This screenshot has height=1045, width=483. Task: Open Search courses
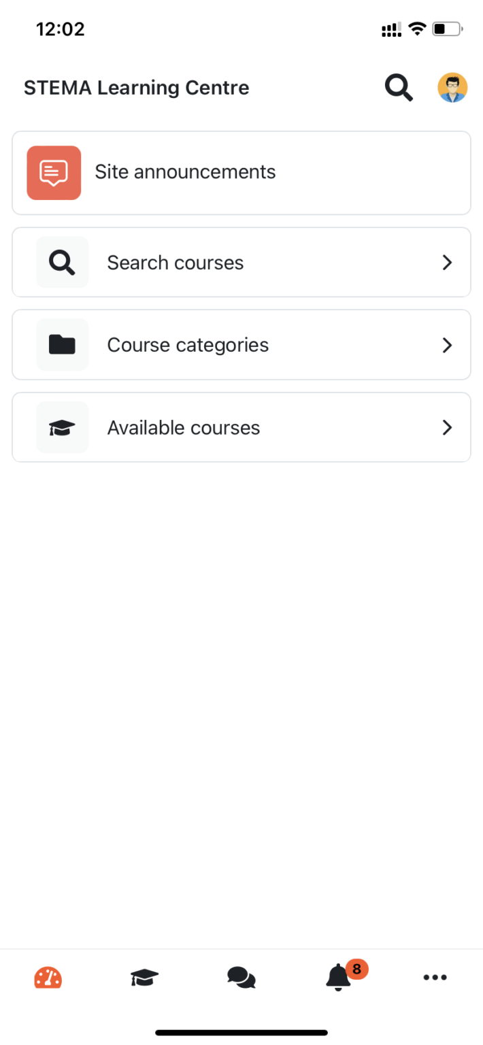[176, 263]
